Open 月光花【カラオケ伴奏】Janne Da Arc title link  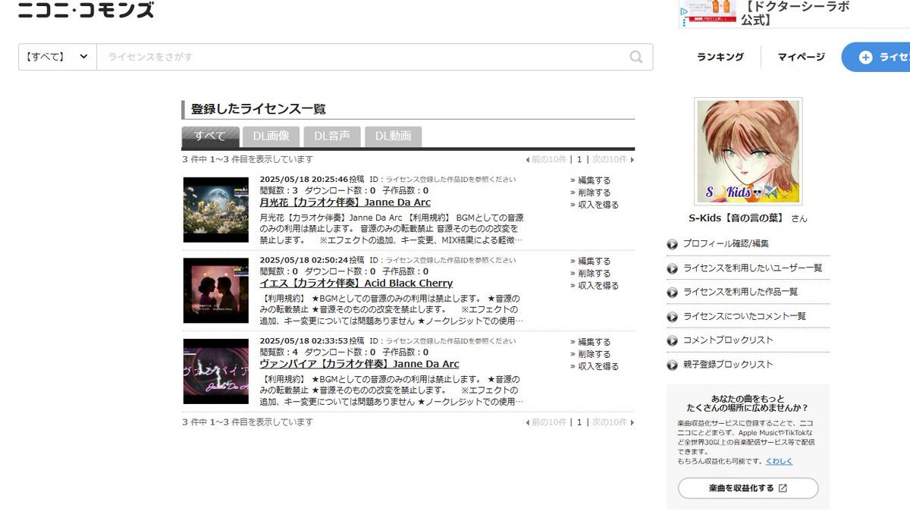point(345,202)
